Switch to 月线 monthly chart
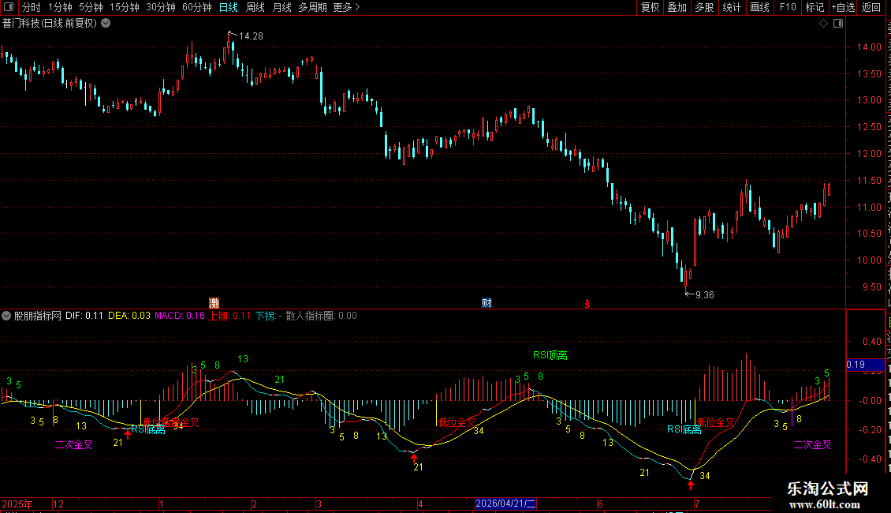Viewport: 891px width, 513px height. 281,7
